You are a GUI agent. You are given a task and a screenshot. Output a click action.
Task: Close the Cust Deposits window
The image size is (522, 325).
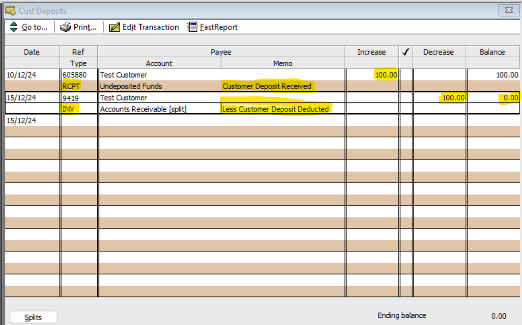tap(509, 10)
